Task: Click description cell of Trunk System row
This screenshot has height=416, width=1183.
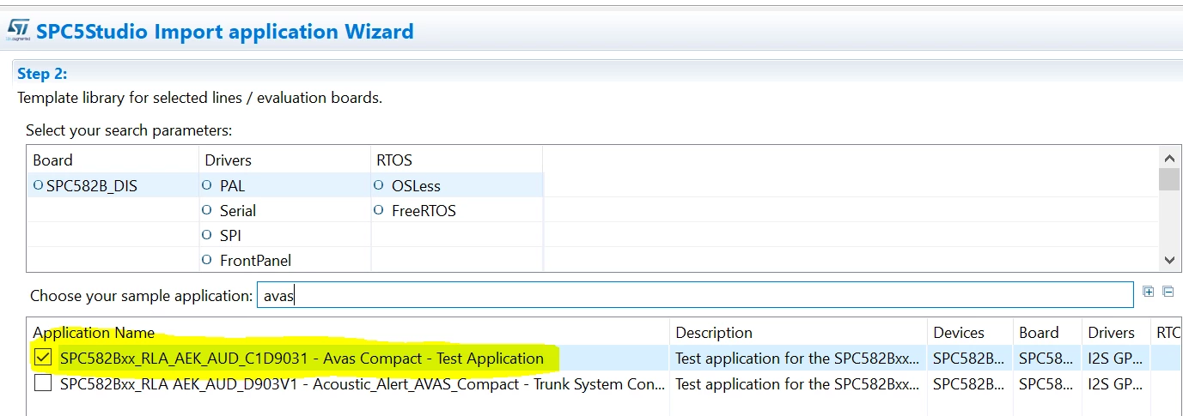Action: coord(797,383)
